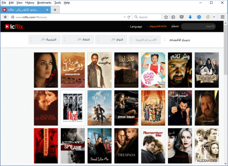
Task: Open the Trespass movie poster
Action: click(x=126, y=146)
